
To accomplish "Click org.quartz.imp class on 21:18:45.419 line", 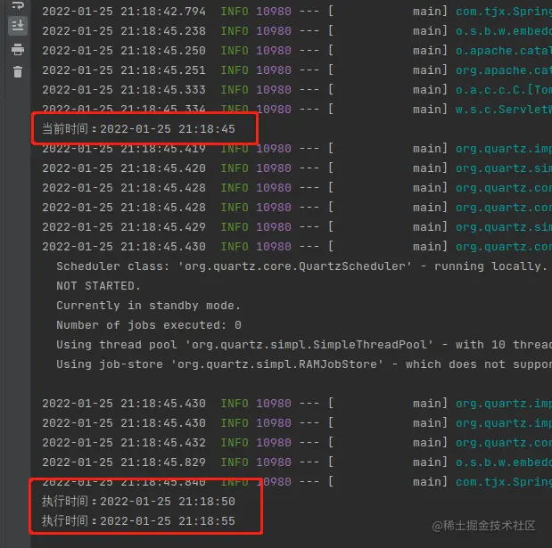I will click(504, 149).
